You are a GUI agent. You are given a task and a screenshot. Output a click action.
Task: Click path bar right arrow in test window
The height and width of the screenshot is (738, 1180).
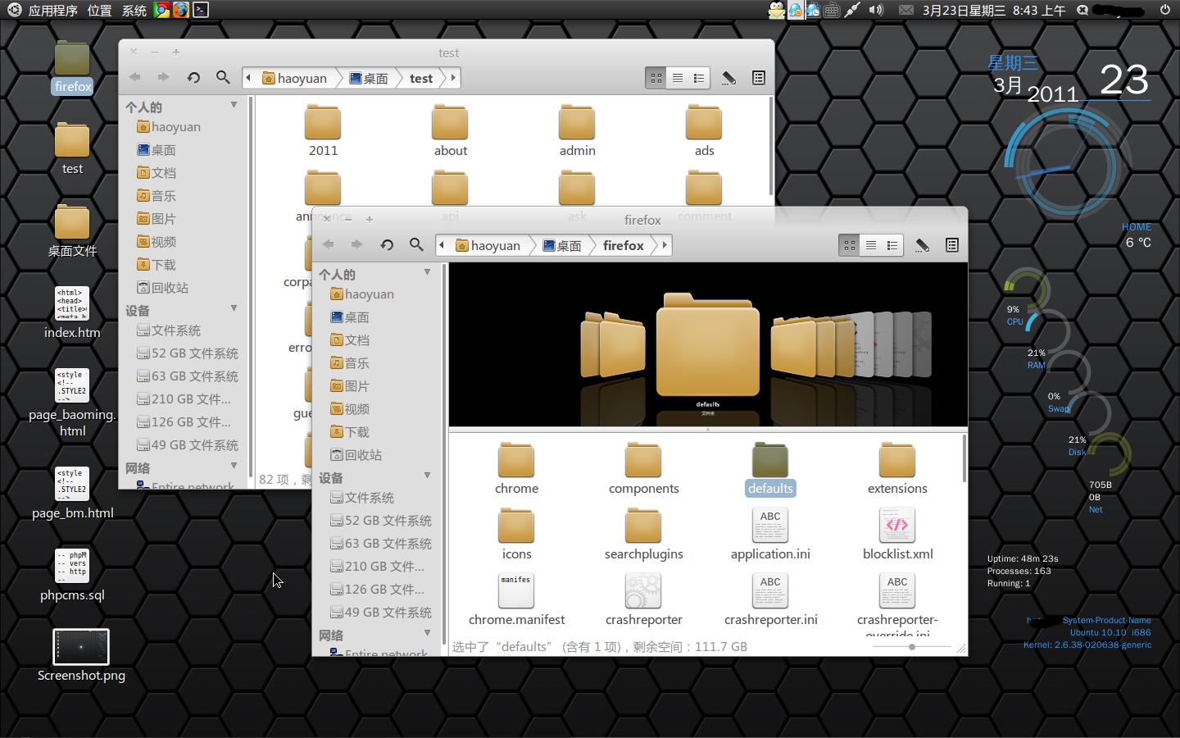click(x=453, y=78)
